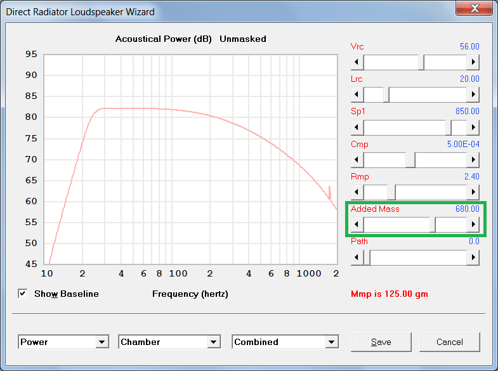The width and height of the screenshot is (498, 371).
Task: Open the Power dropdown list
Action: click(102, 342)
